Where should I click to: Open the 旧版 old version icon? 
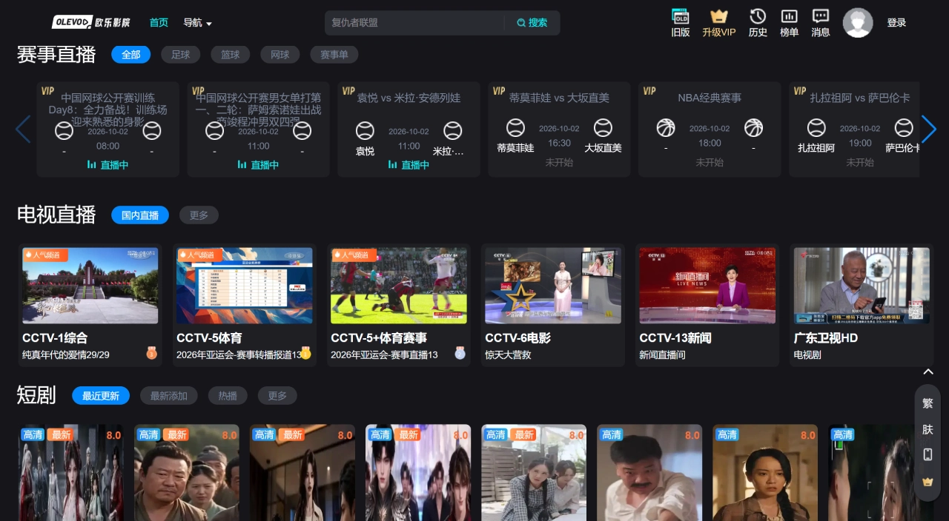tap(680, 17)
